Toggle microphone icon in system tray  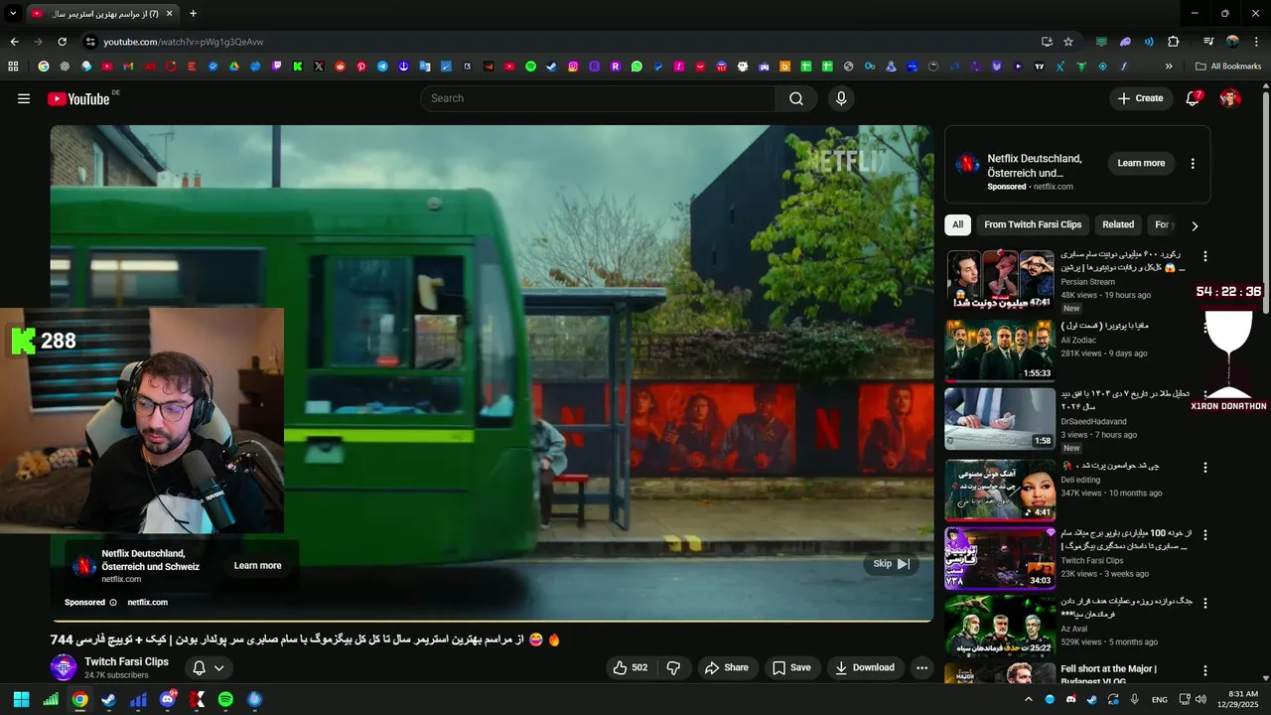[x=1134, y=699]
